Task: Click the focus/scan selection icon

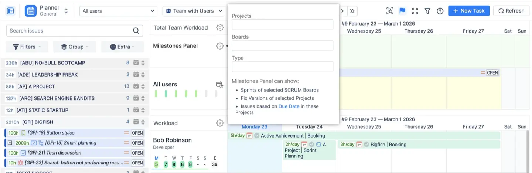Action: pos(390,11)
